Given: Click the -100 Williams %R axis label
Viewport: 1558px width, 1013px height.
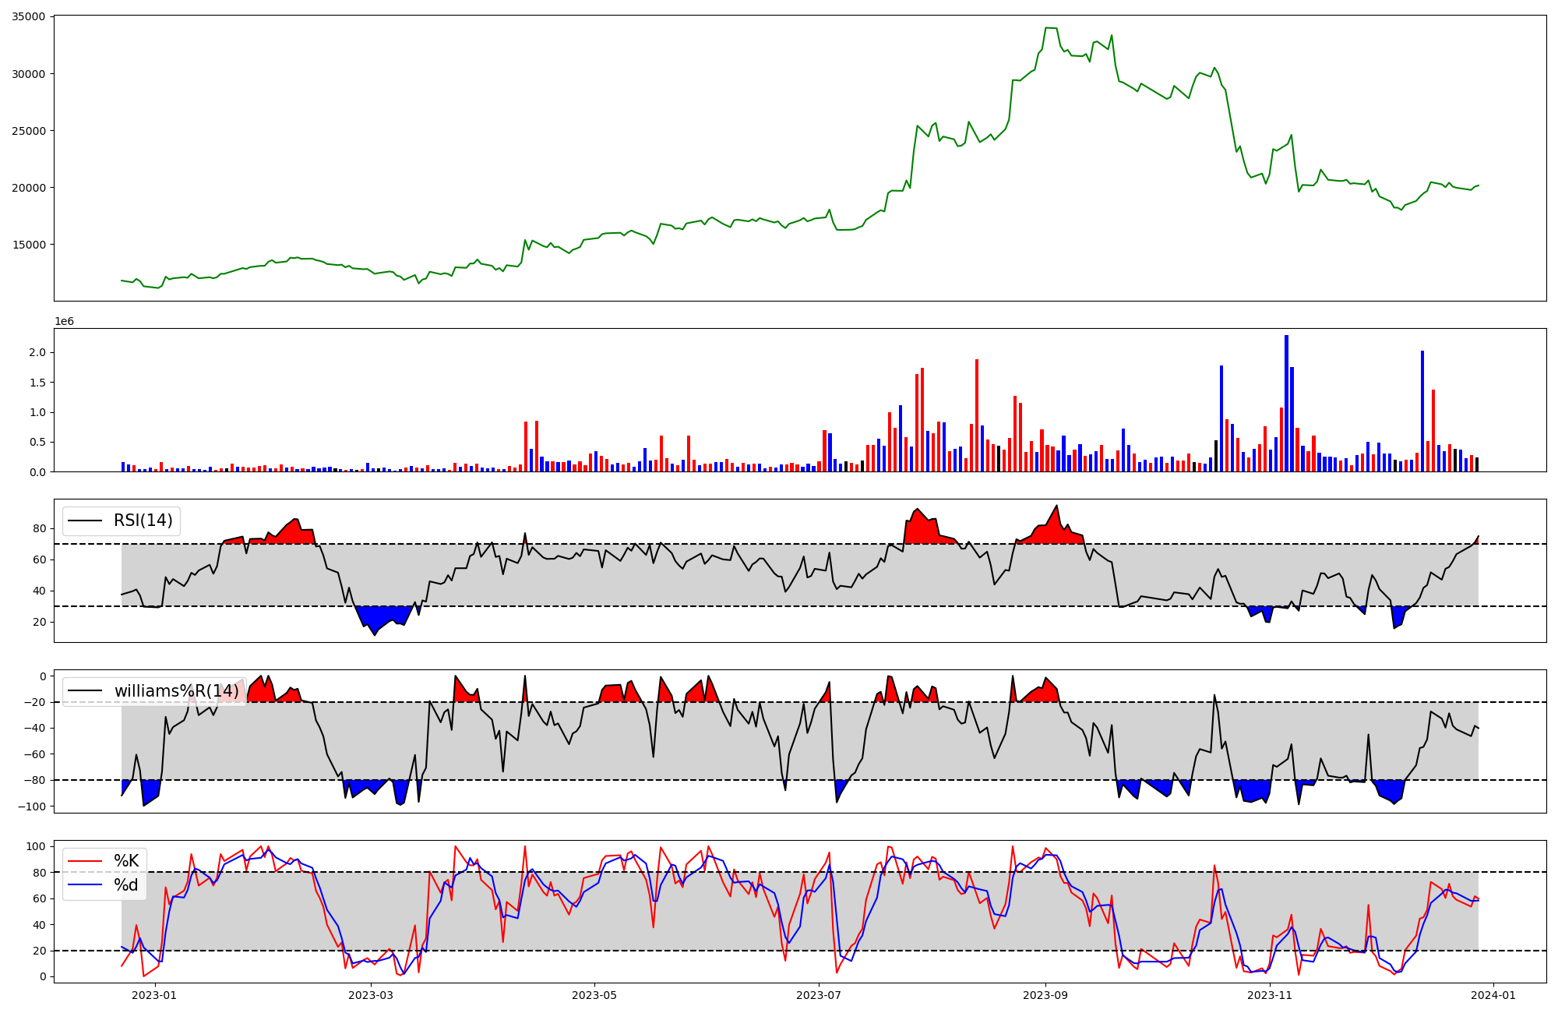Looking at the screenshot, I should (32, 806).
